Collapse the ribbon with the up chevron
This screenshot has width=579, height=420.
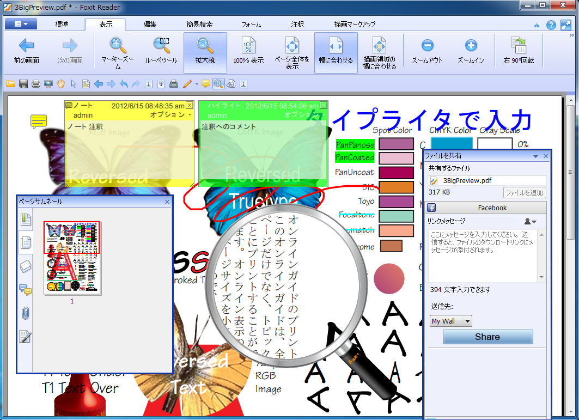point(537,26)
